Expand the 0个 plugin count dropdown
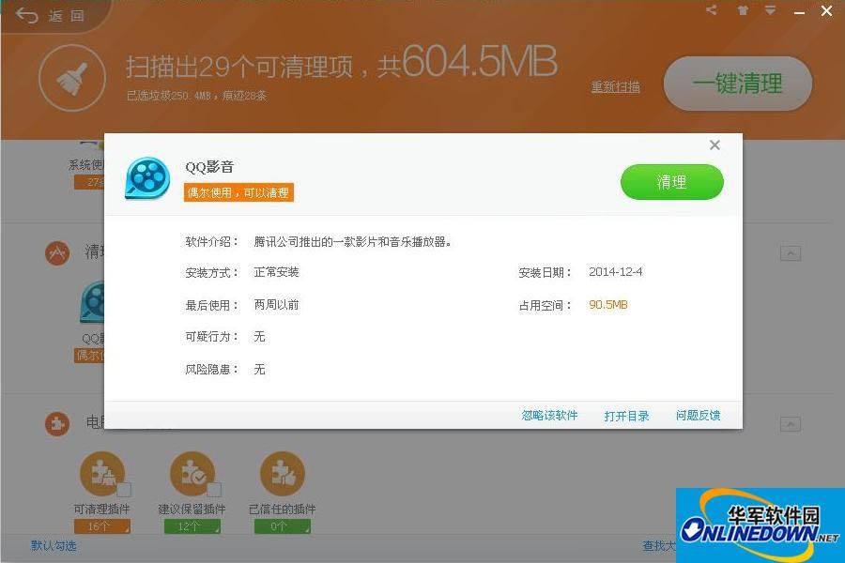The image size is (845, 563). click(x=283, y=526)
